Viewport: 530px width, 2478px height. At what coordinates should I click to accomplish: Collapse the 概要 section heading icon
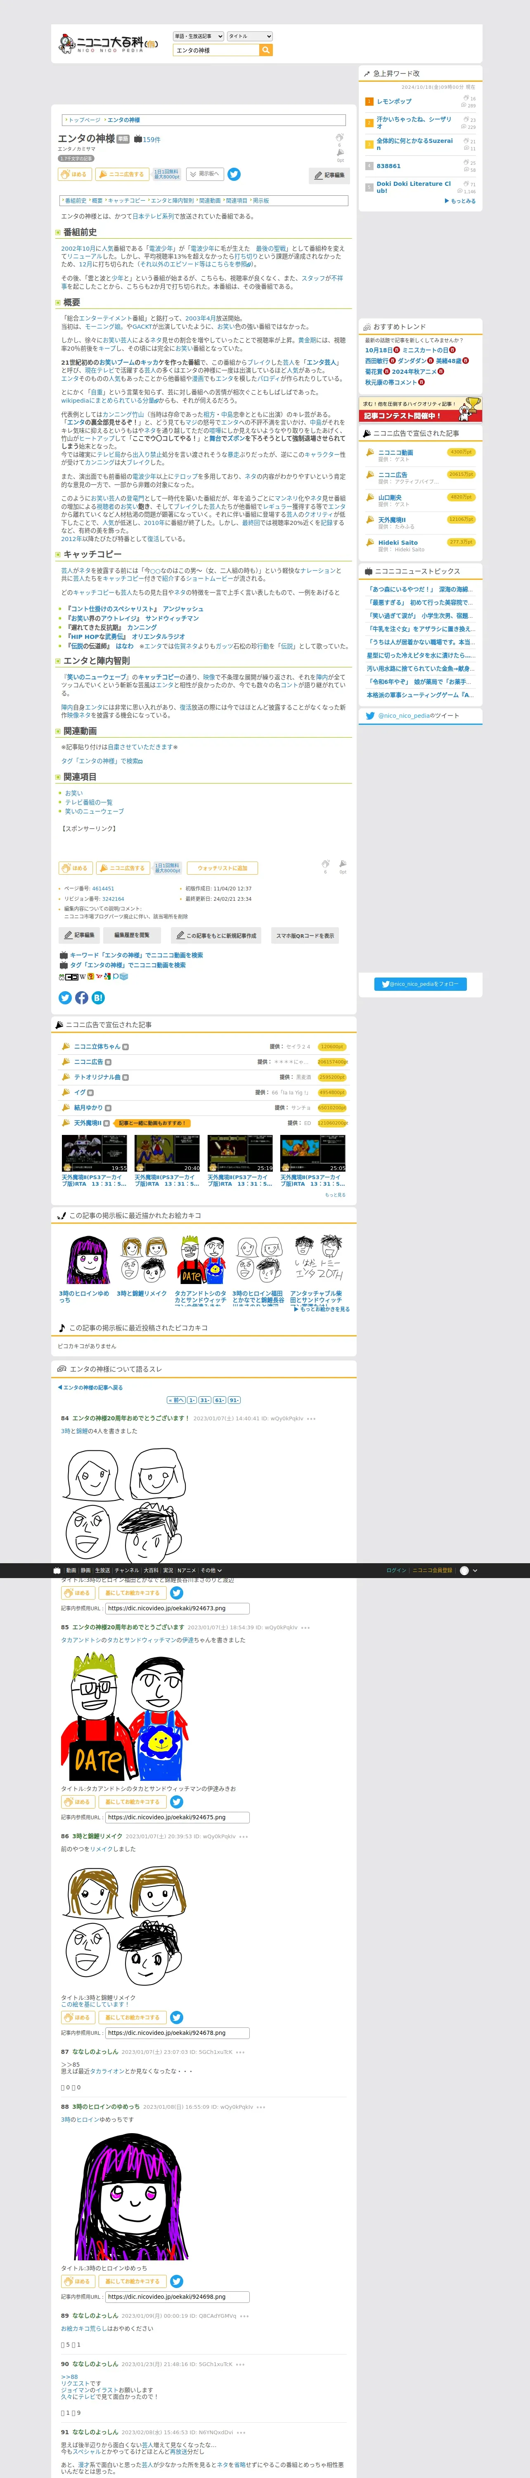click(x=58, y=303)
